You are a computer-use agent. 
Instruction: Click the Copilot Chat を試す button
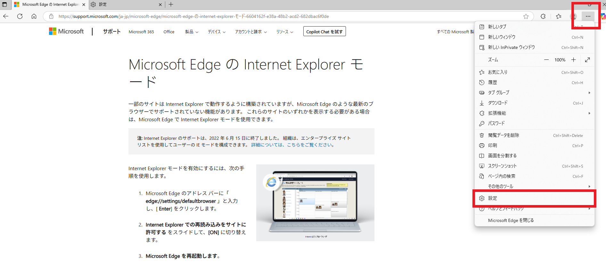324,32
